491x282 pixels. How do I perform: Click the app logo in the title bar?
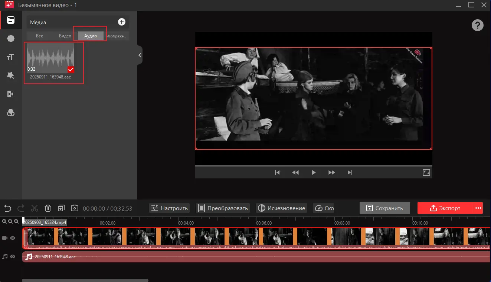pos(9,5)
